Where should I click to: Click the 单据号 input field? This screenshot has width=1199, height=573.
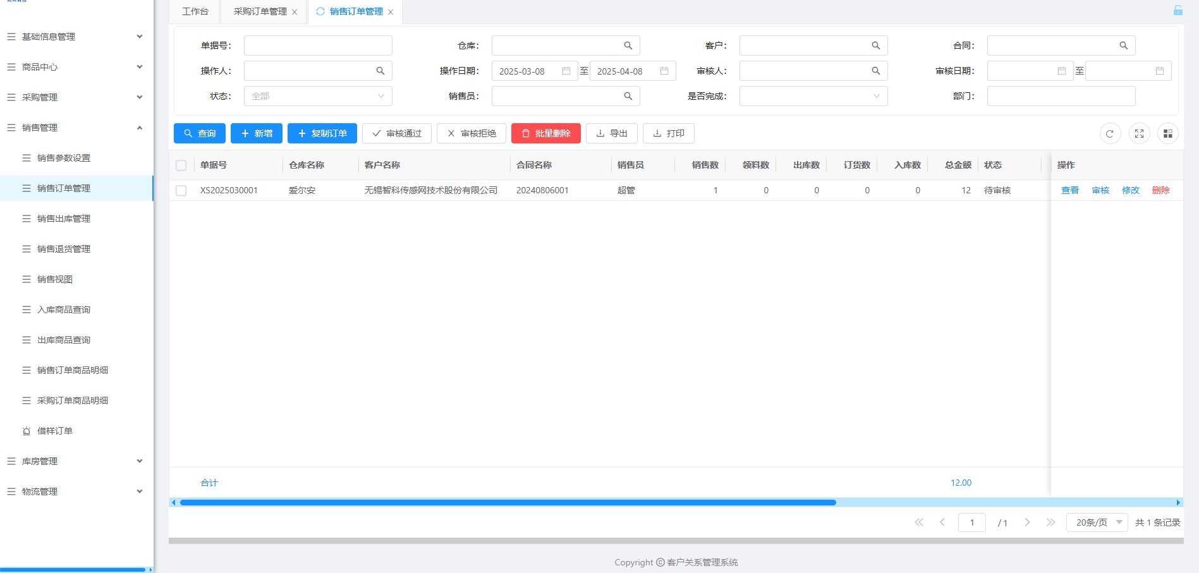coord(318,45)
